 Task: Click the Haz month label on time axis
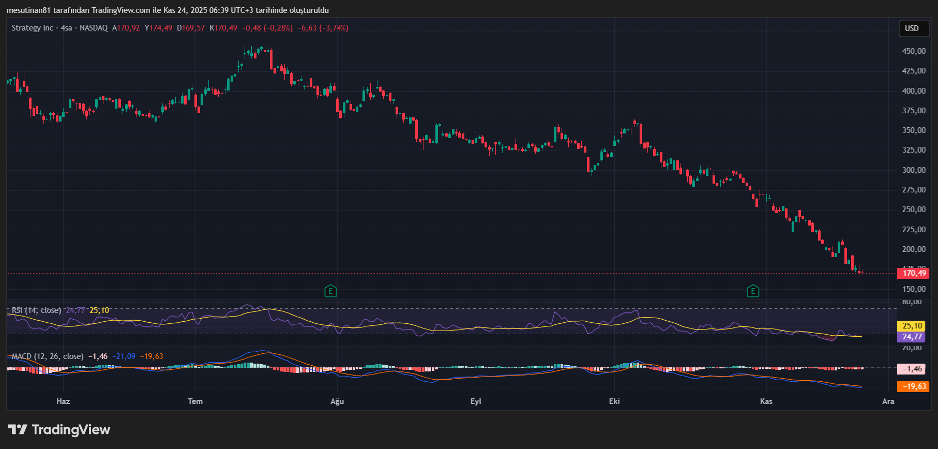click(x=63, y=401)
